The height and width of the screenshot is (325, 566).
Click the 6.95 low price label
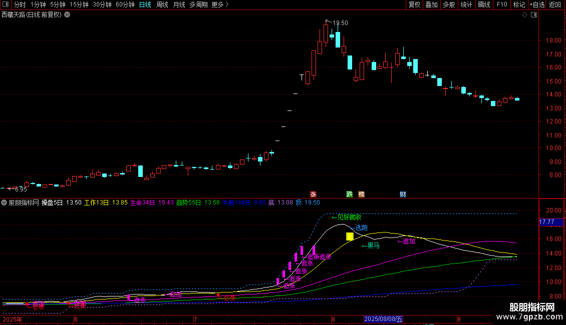(x=21, y=189)
